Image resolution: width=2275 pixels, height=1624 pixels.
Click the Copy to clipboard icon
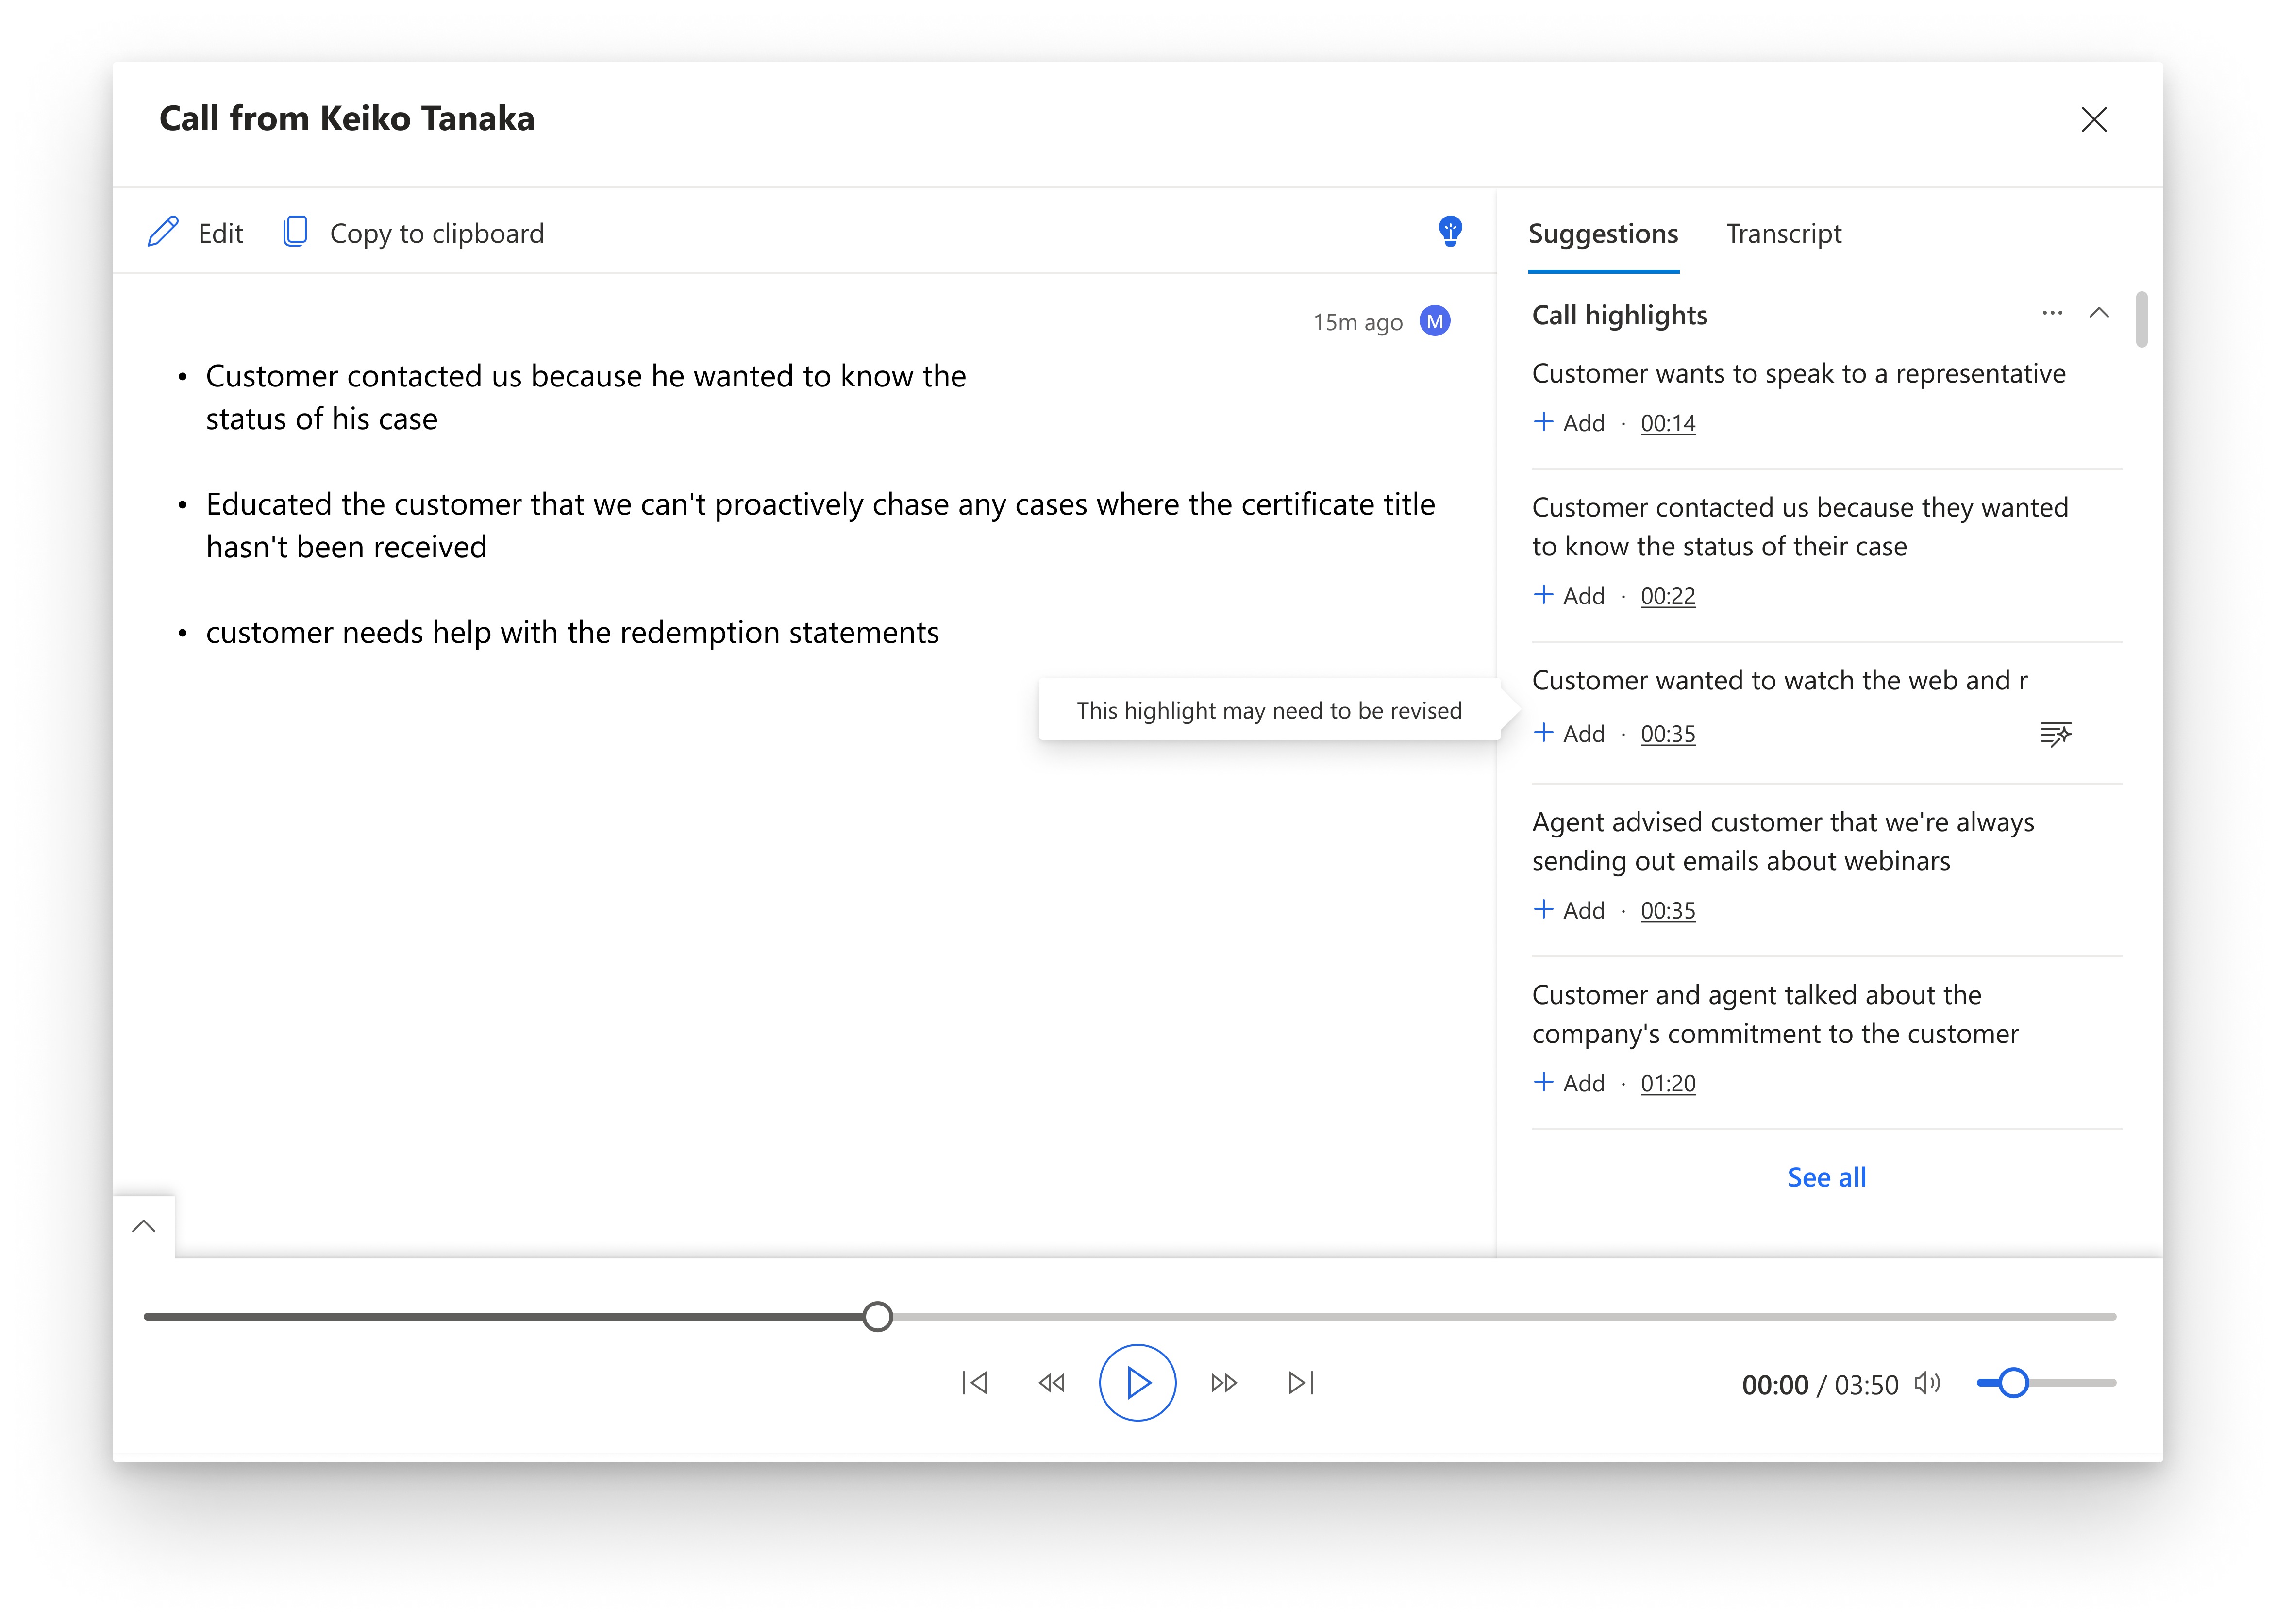pos(295,232)
